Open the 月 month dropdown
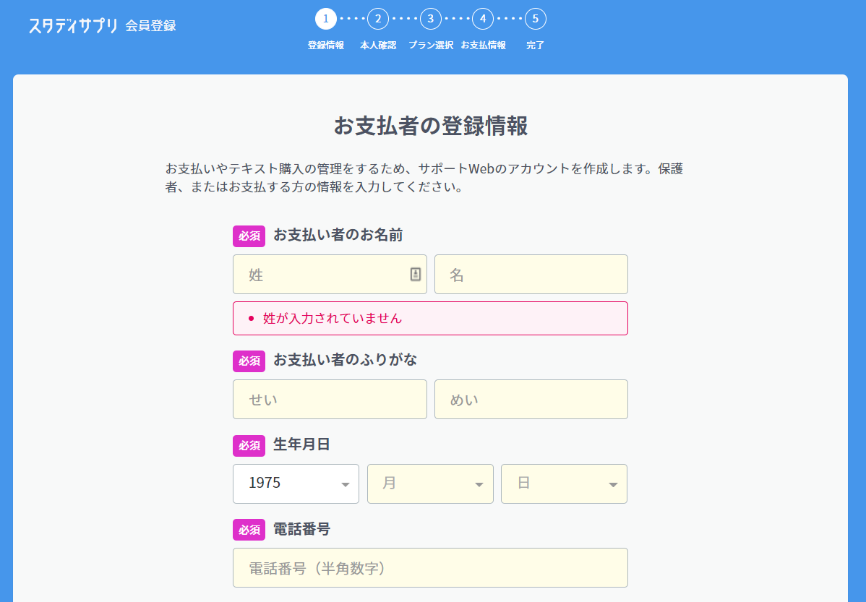 coord(430,483)
